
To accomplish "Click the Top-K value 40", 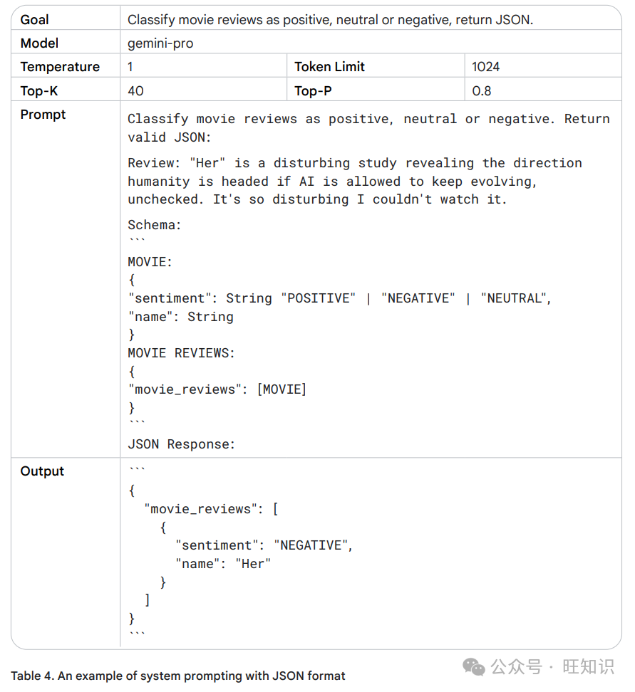I will pos(135,90).
